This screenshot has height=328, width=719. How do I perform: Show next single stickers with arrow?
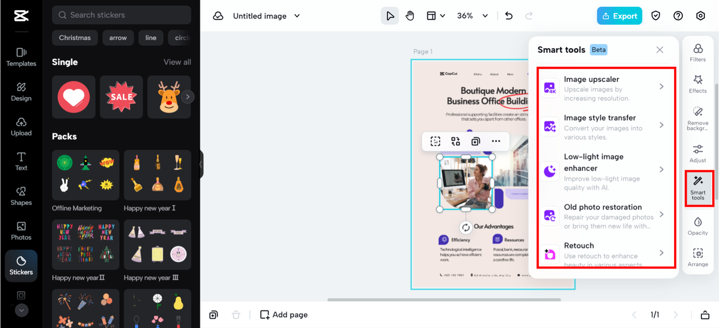[188, 97]
